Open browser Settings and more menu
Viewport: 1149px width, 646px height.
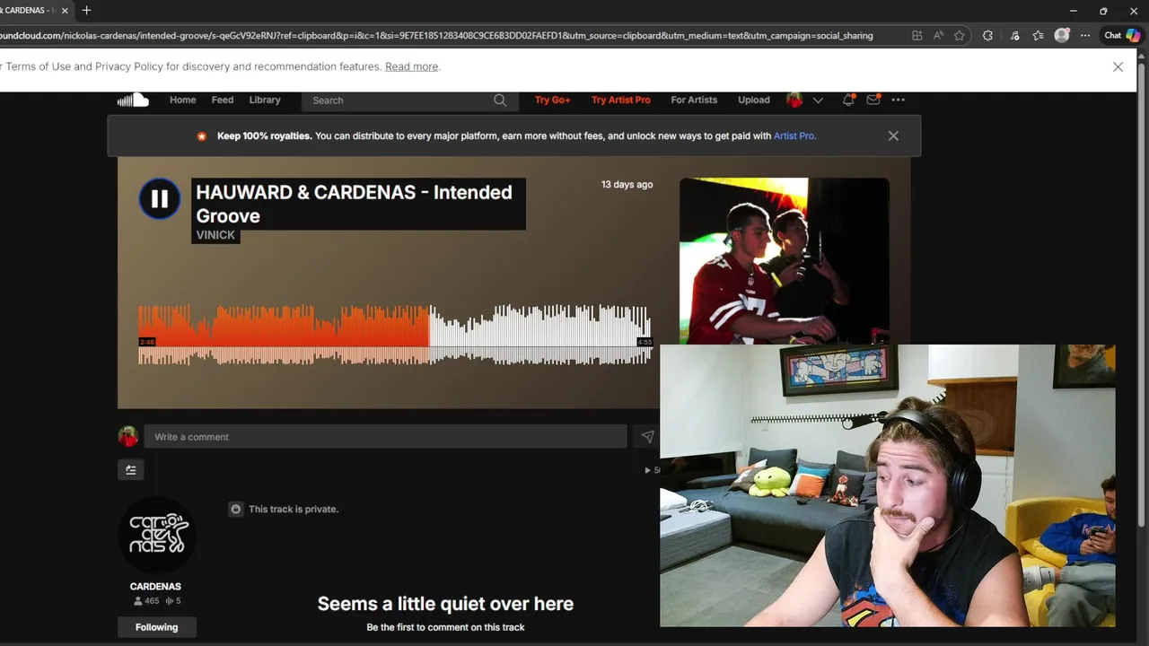[x=1085, y=36]
